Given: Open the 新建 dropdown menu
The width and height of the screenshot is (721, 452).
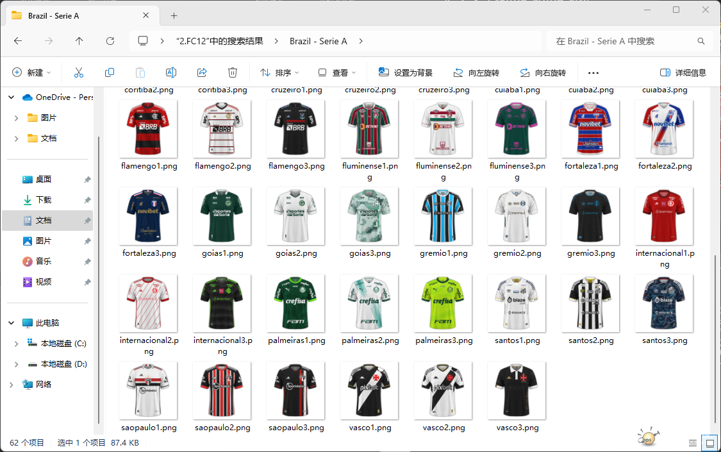Looking at the screenshot, I should tap(31, 72).
